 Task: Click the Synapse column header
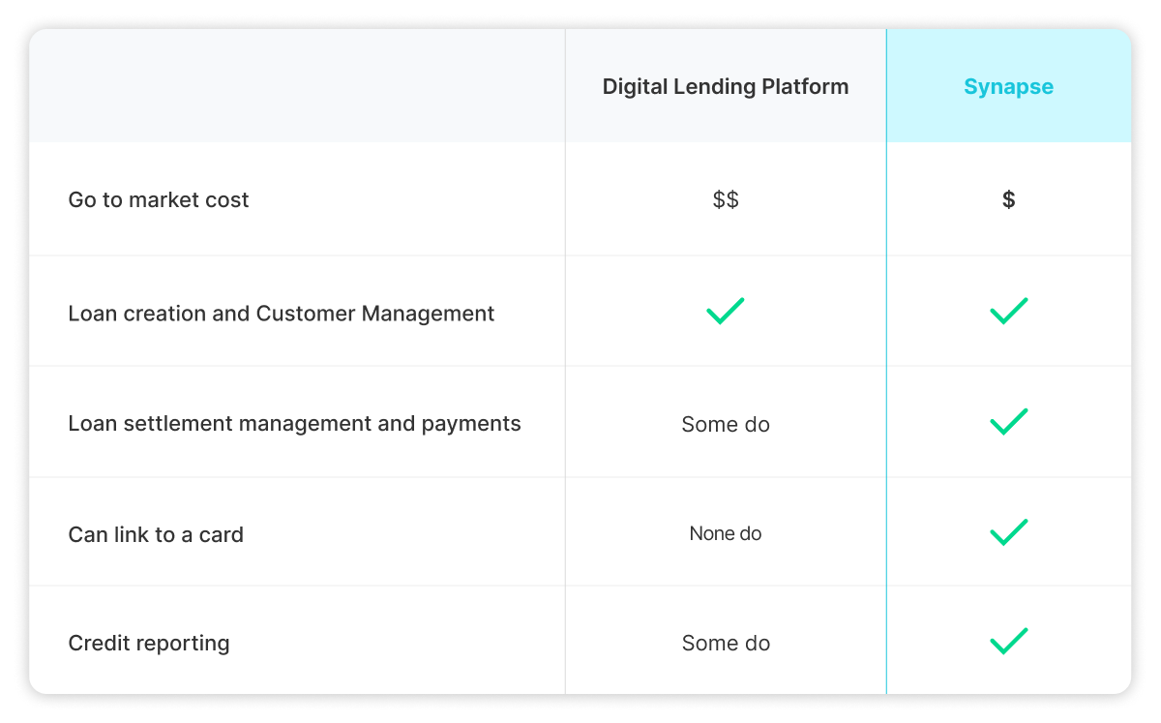[1008, 86]
